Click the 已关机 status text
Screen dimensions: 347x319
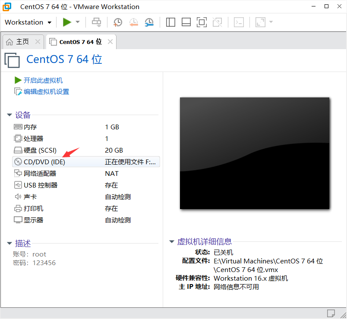(224, 252)
